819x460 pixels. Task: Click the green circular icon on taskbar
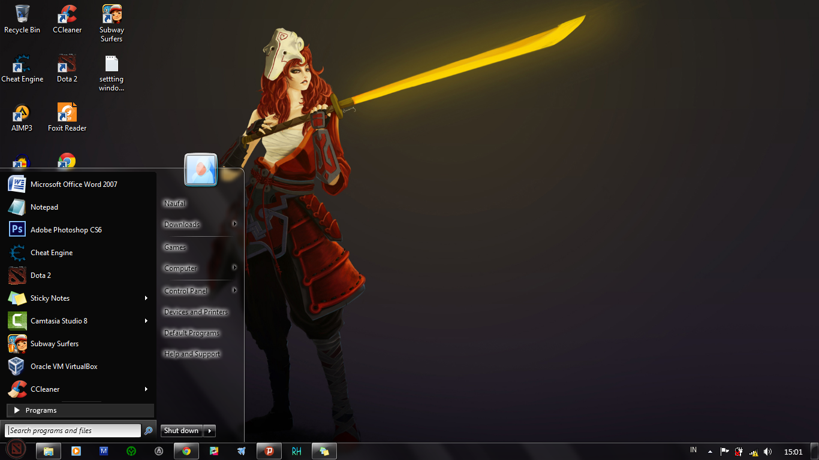(x=131, y=451)
